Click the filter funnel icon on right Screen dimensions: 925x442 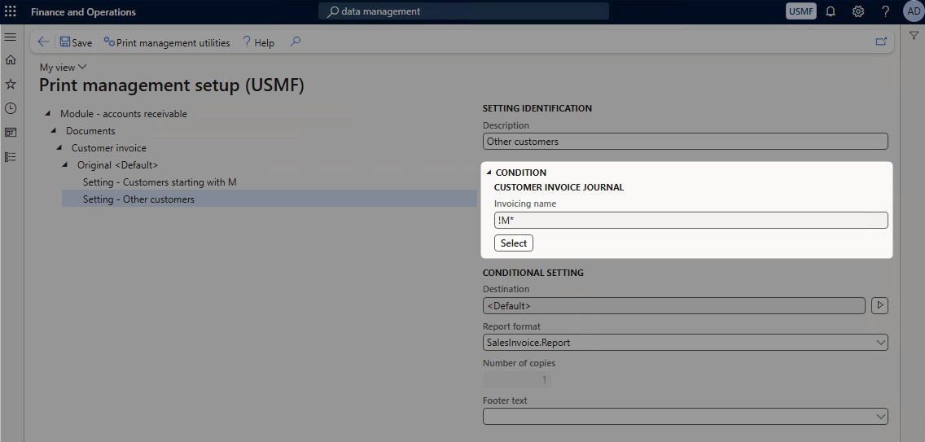click(914, 36)
